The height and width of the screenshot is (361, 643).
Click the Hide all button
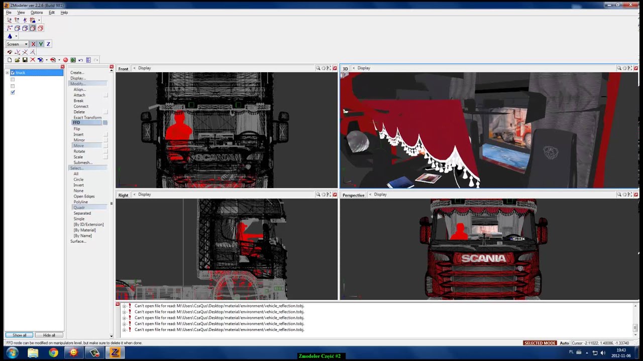[49, 335]
